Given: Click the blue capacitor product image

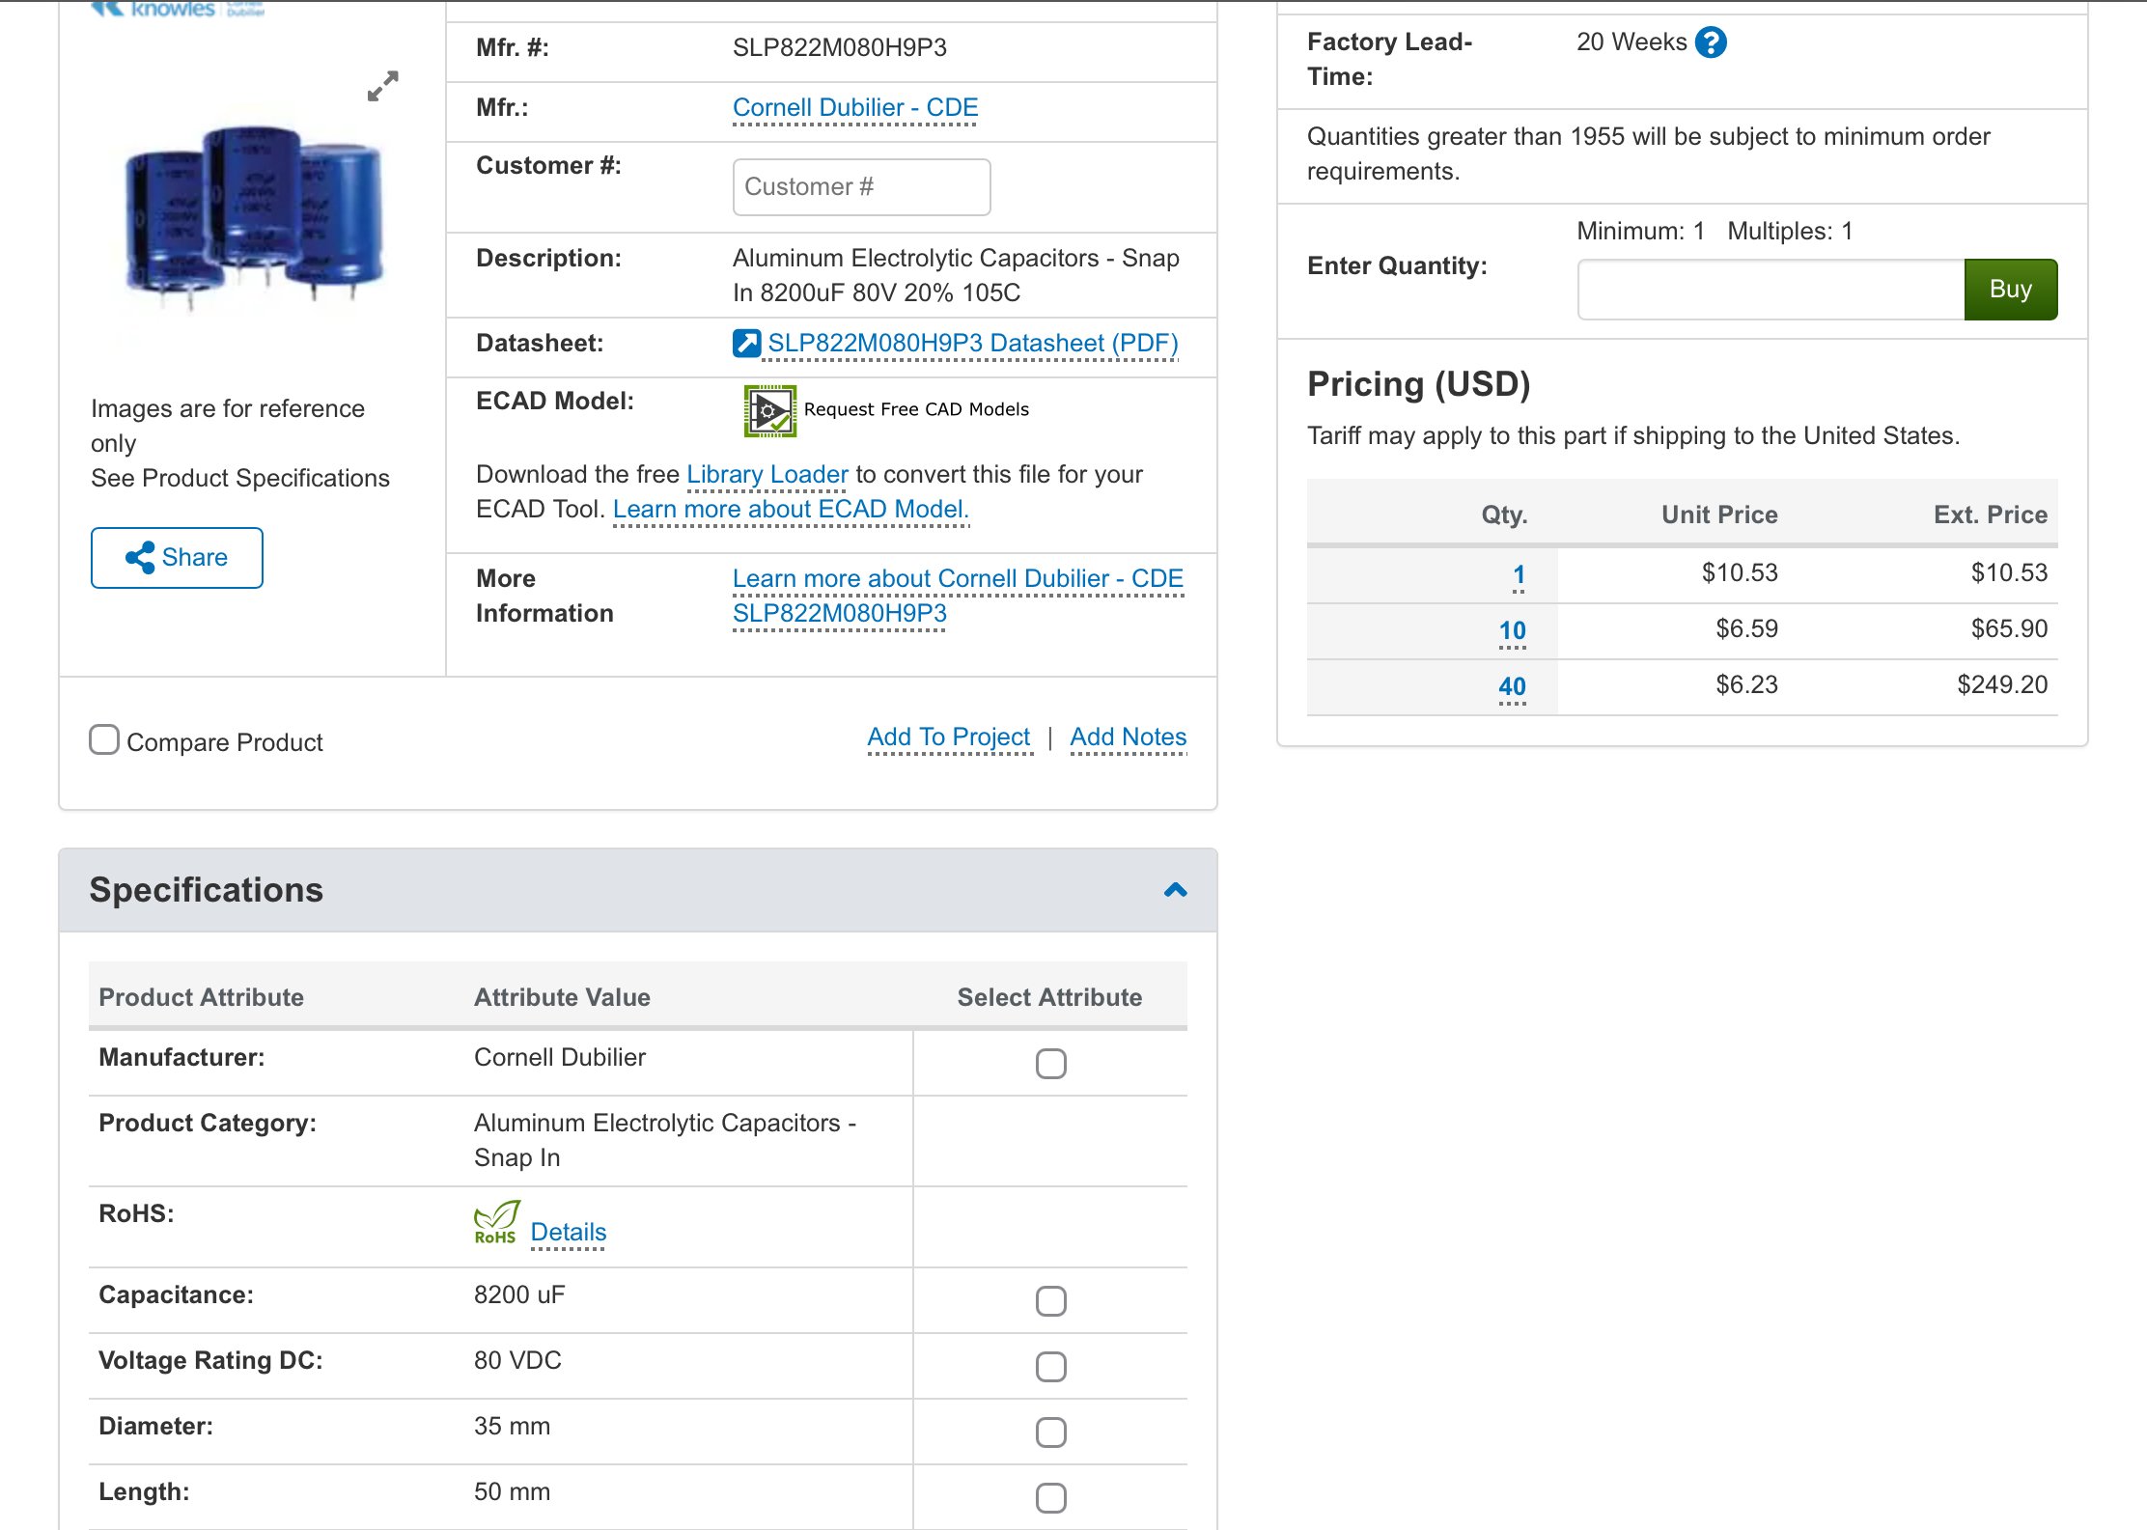Looking at the screenshot, I should coord(253,212).
